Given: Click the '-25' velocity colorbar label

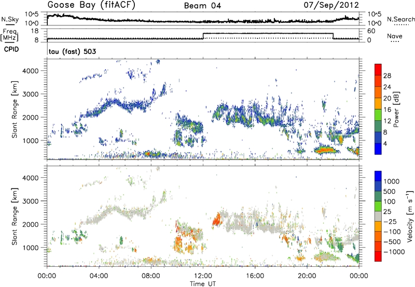Looking at the screenshot, I should pos(391,222).
